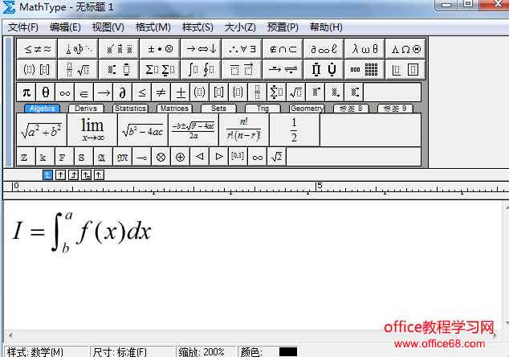Open the uppercase Greek palette (ΛΩ)

click(405, 49)
